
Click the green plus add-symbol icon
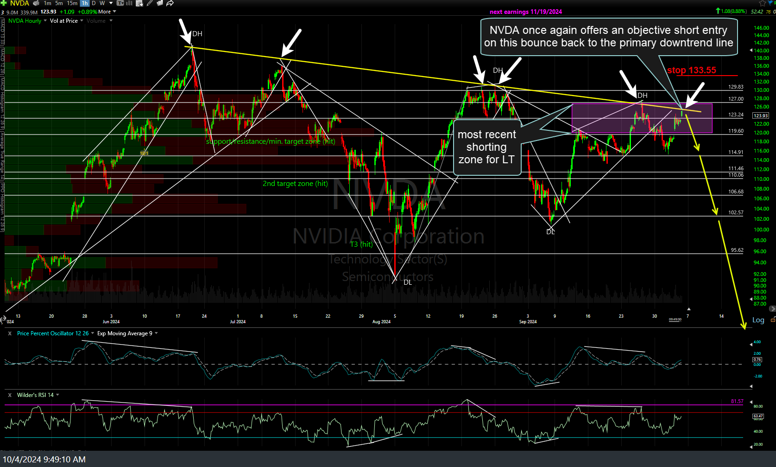tap(4, 3)
